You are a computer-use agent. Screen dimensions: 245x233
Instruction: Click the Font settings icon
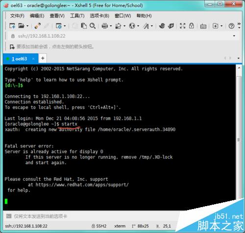click(x=147, y=26)
